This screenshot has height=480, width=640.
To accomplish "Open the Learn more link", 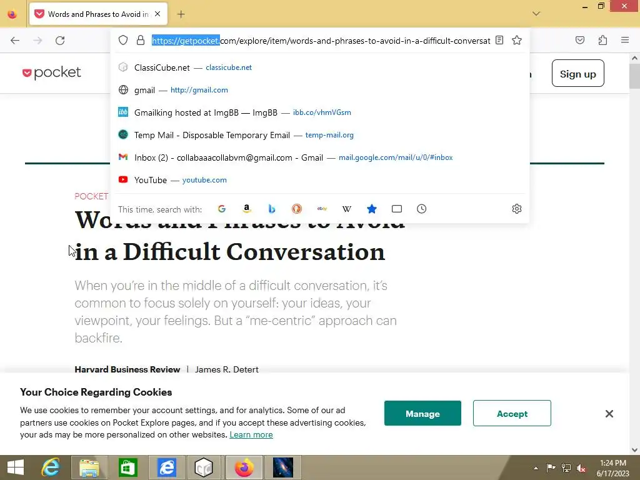I will pos(251,435).
